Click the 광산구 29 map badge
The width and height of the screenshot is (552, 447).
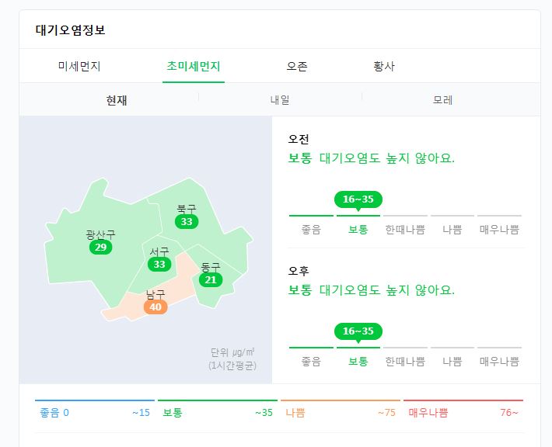point(101,247)
